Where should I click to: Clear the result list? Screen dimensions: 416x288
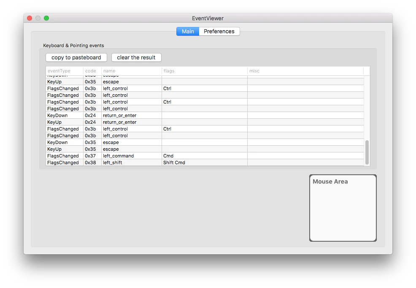click(136, 57)
